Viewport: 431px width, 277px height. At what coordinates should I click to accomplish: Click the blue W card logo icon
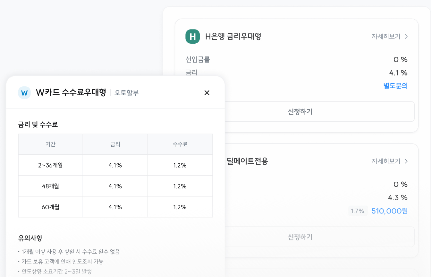24,93
